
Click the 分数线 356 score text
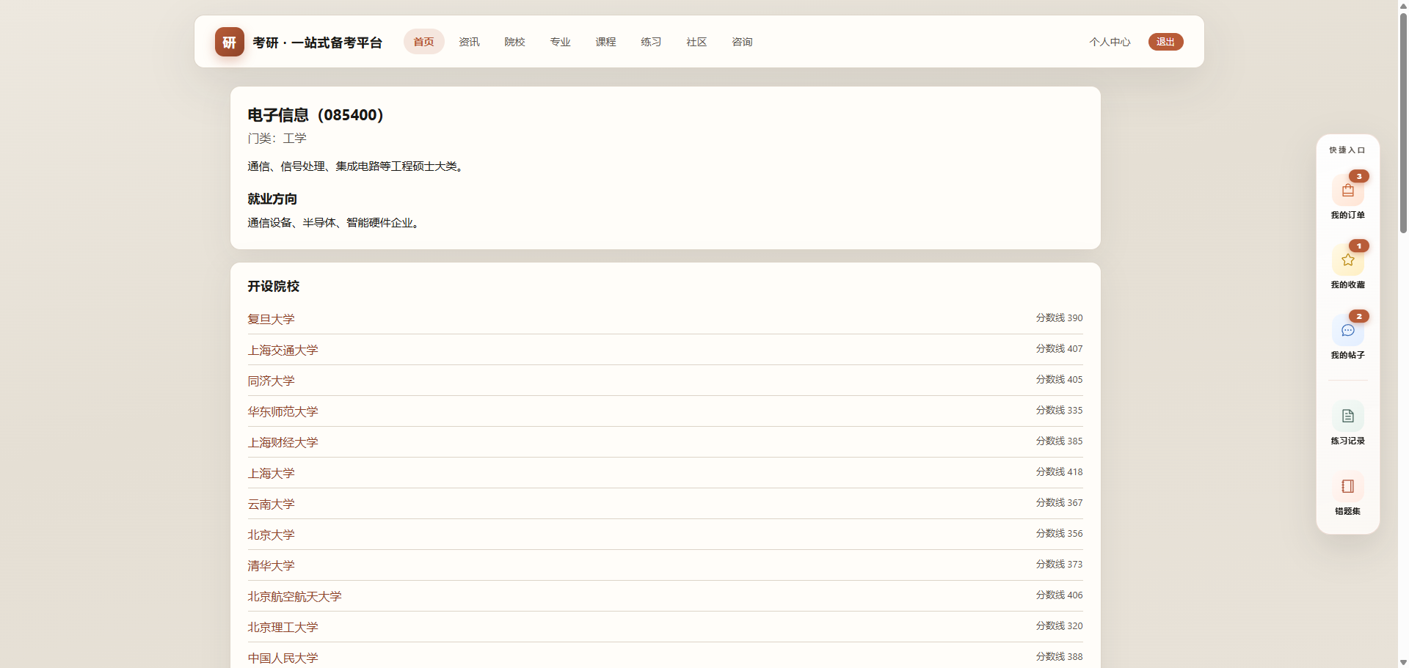(1059, 533)
